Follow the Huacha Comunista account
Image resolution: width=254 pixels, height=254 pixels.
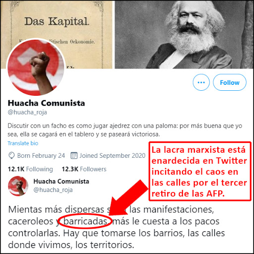pos(230,82)
